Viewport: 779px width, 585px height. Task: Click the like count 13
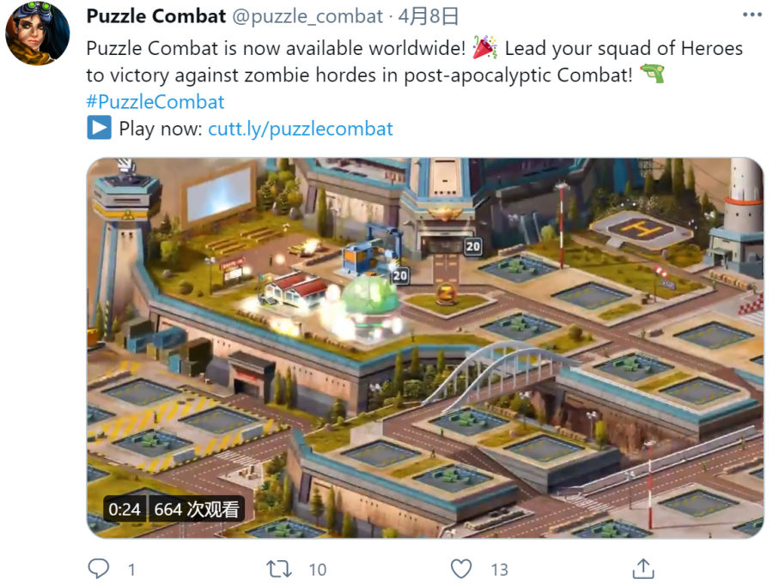coord(499,570)
